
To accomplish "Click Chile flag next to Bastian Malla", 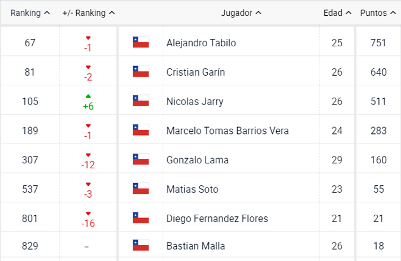I will [141, 245].
